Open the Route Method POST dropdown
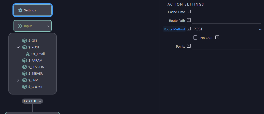This screenshot has width=264, height=114. 227,29
